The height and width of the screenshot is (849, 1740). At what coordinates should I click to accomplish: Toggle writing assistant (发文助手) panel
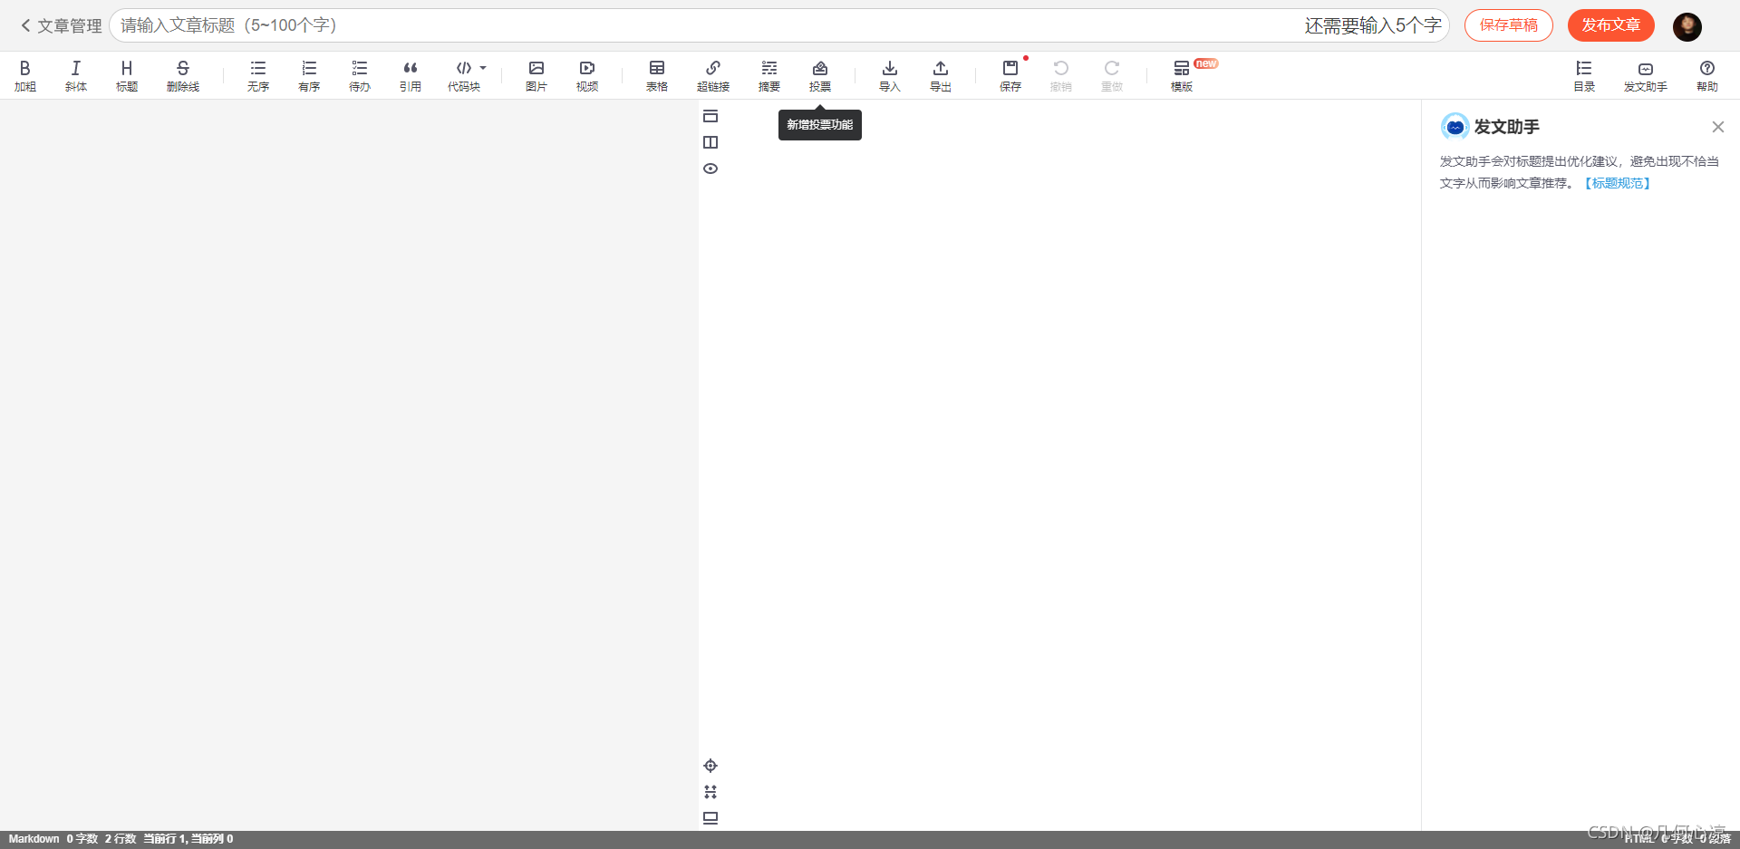tap(1646, 75)
